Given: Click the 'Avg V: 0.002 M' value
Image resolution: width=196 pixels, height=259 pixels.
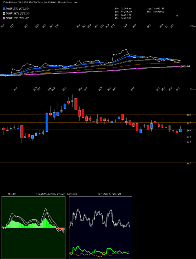Looking at the screenshot, I should coord(155,9).
